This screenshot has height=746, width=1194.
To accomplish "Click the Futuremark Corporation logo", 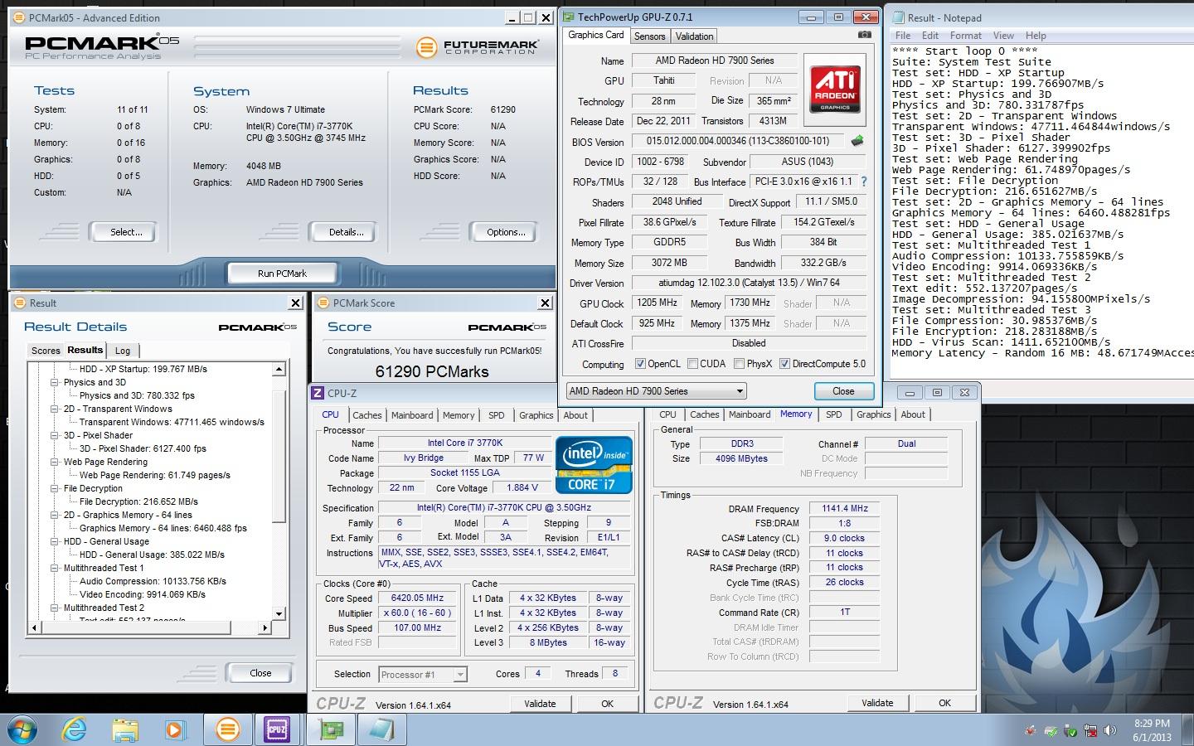I will [x=477, y=47].
